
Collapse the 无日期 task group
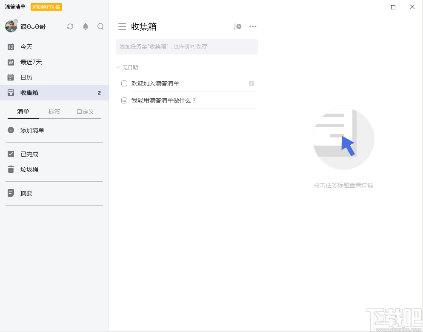coord(118,67)
